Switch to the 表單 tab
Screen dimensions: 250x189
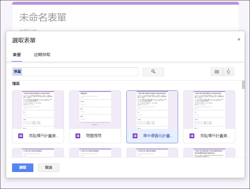(17, 54)
